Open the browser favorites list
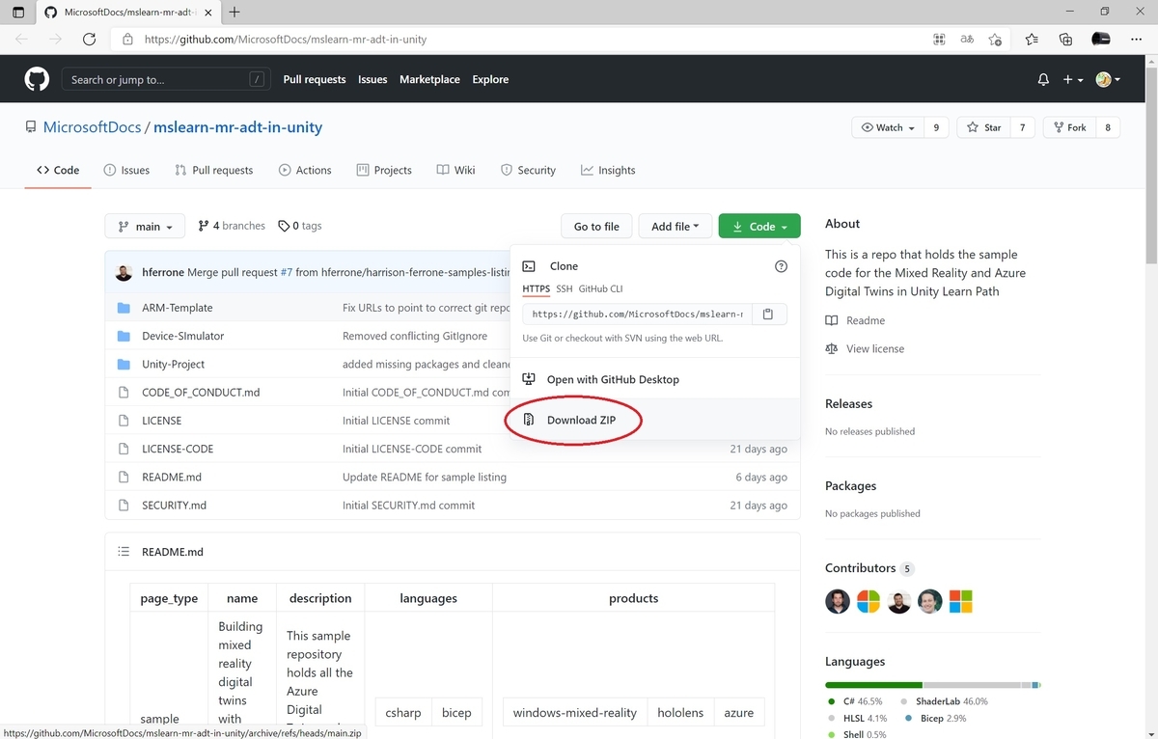 [x=1032, y=40]
